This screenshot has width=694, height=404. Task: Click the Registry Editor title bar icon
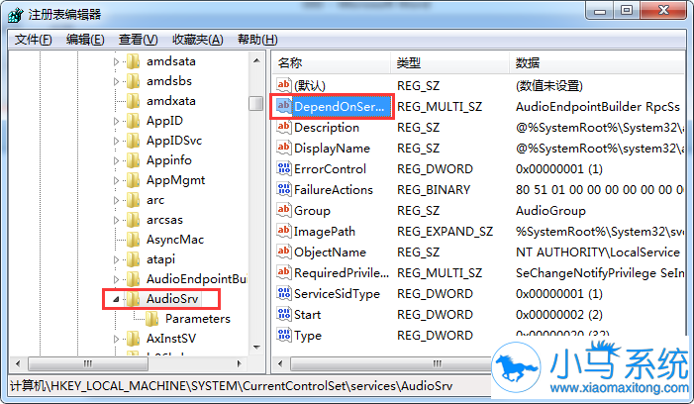(x=16, y=15)
